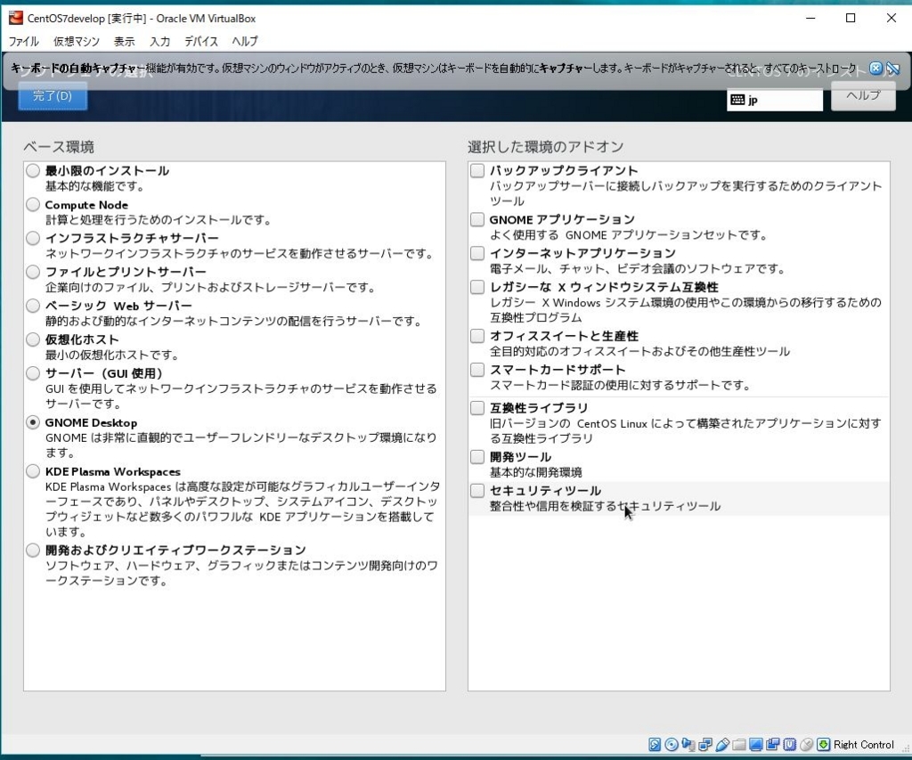The image size is (912, 760).
Task: Click the mouse integration status icon
Action: tap(806, 744)
